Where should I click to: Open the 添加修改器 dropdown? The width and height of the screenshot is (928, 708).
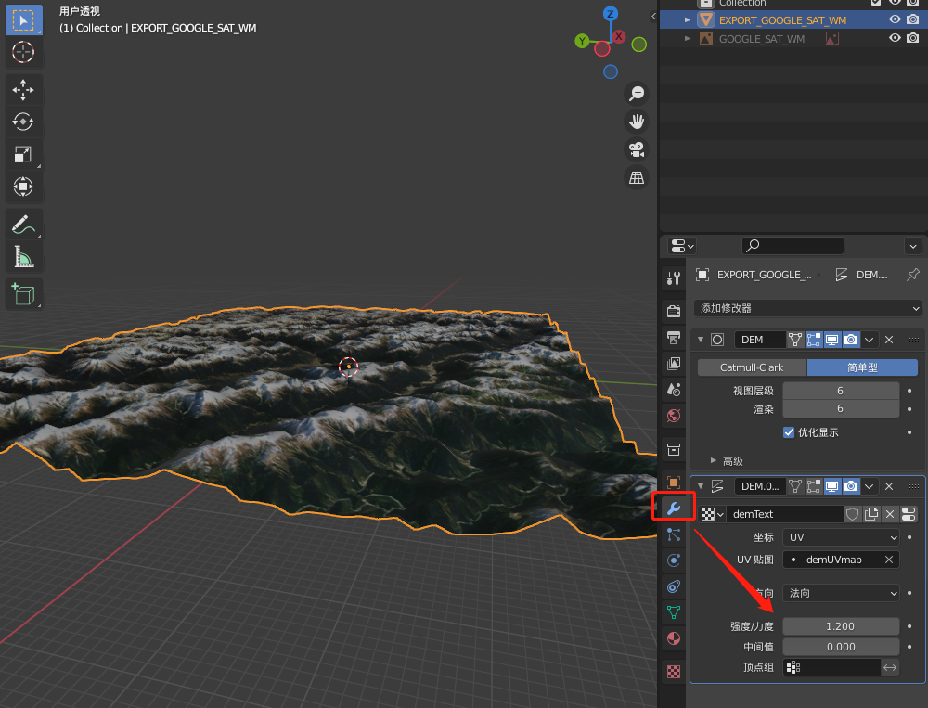click(807, 308)
